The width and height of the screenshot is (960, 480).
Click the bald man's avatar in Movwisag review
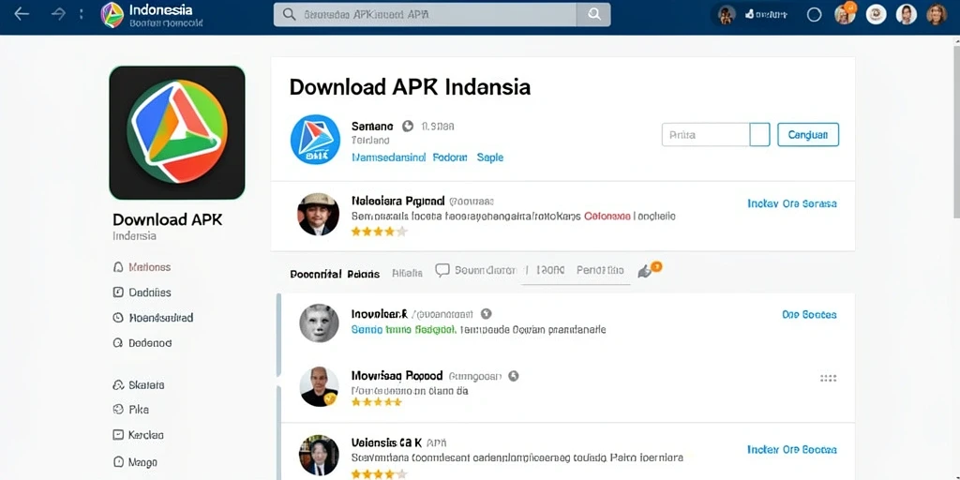point(319,386)
